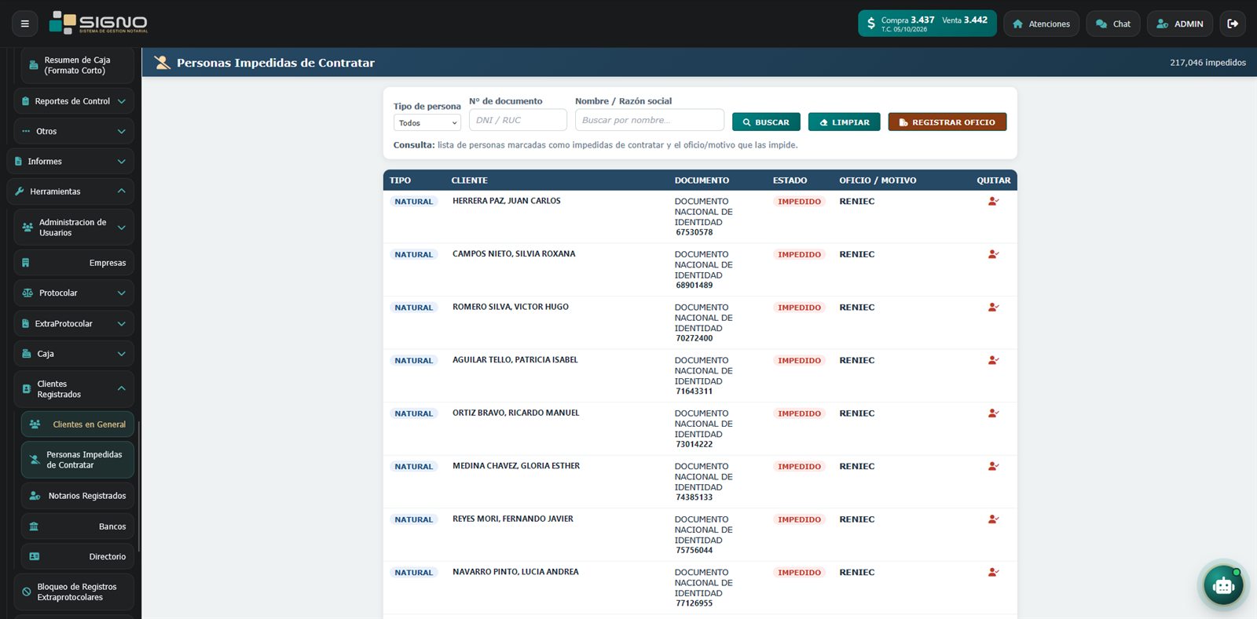The image size is (1257, 619).
Task: Open the Tipo de persona dropdown
Action: click(x=427, y=123)
